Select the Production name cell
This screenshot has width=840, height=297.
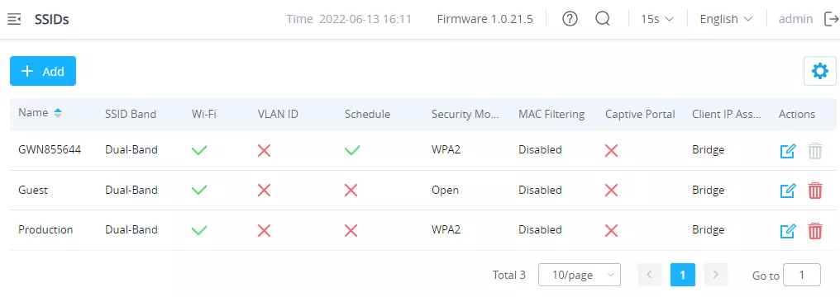pos(45,229)
